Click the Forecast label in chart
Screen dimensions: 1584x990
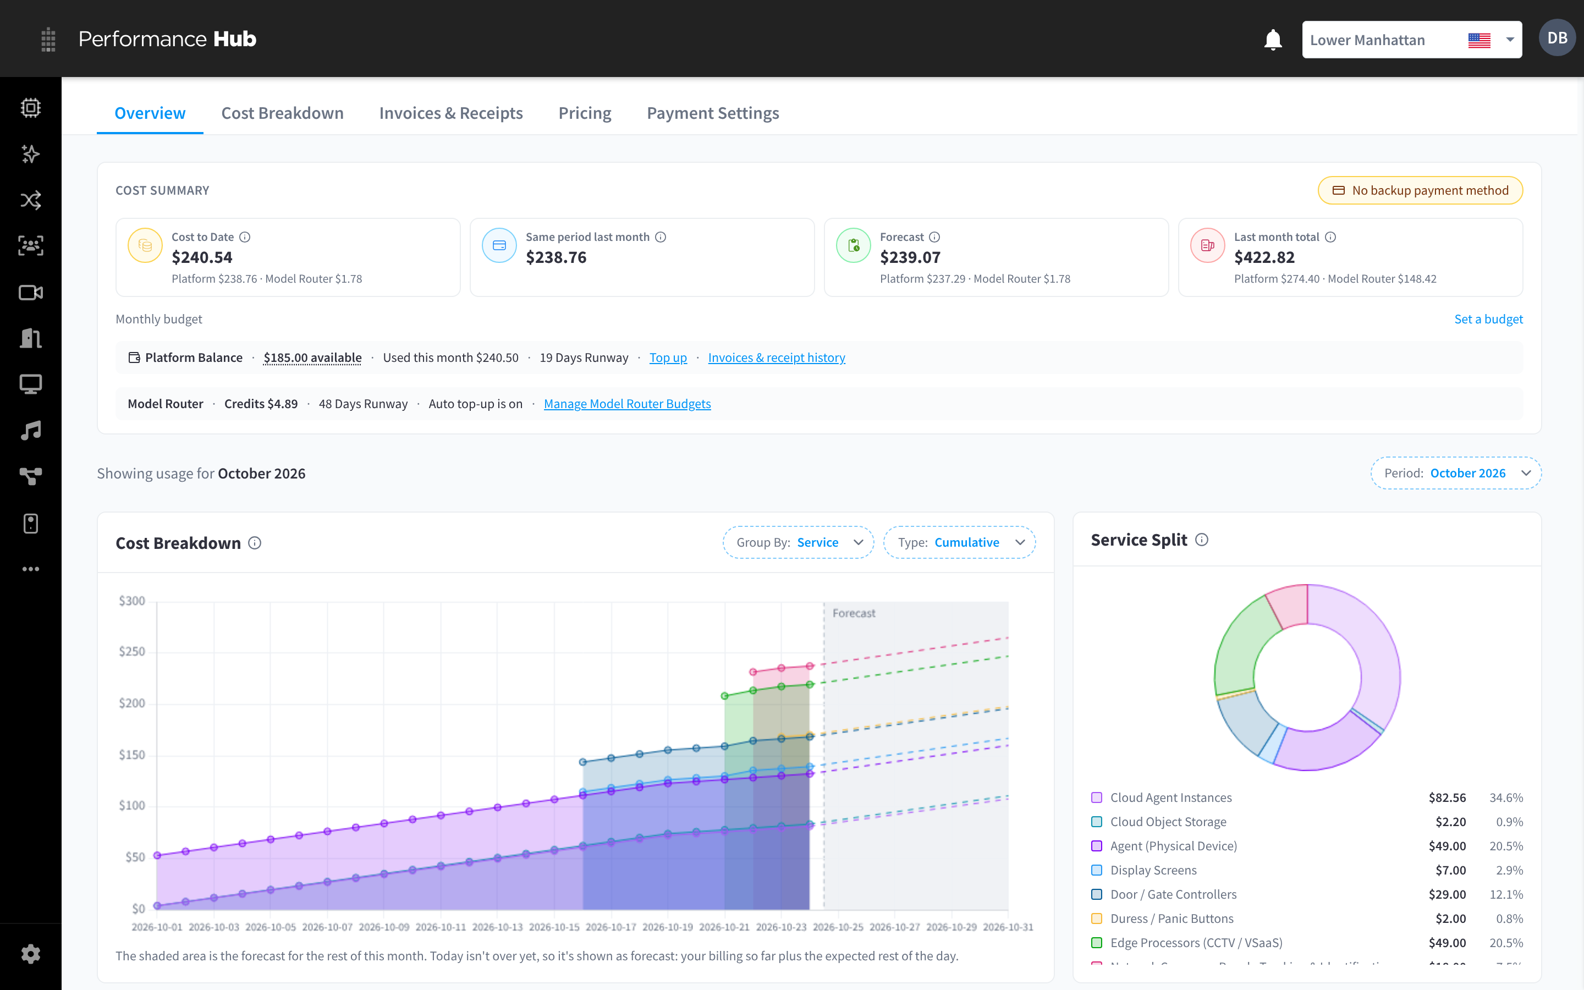[x=854, y=613]
